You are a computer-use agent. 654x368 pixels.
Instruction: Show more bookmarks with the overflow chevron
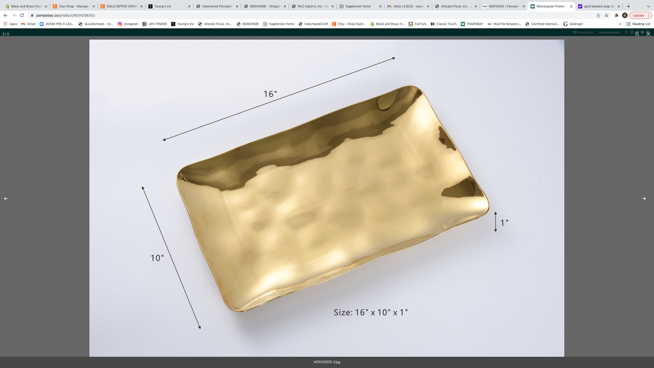tap(620, 24)
